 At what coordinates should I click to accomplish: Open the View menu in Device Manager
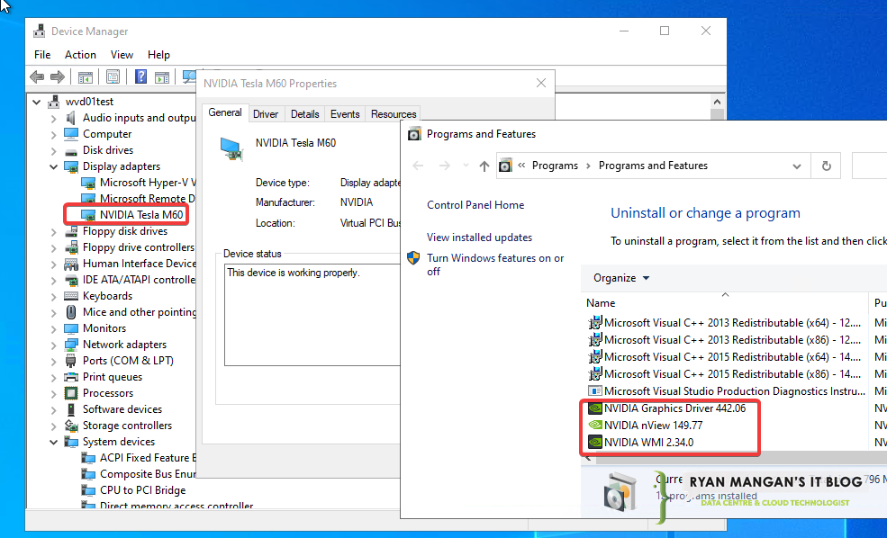pyautogui.click(x=122, y=55)
